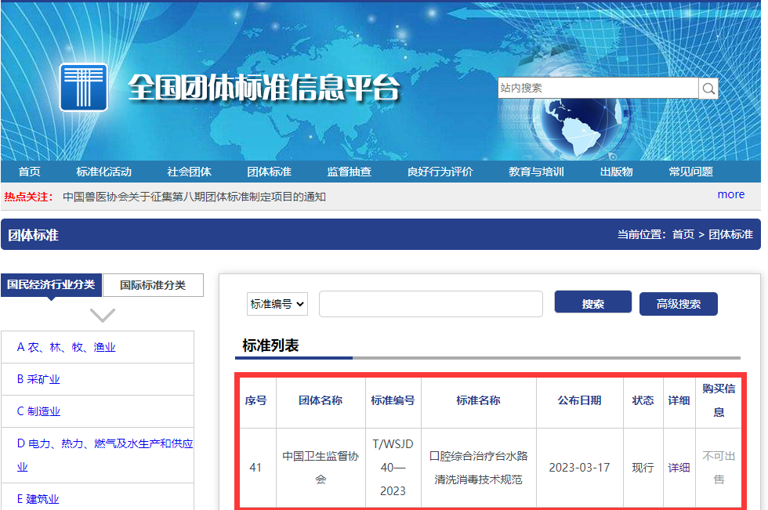The height and width of the screenshot is (510, 768).
Task: Open 常见问题 menu item
Action: pos(690,172)
